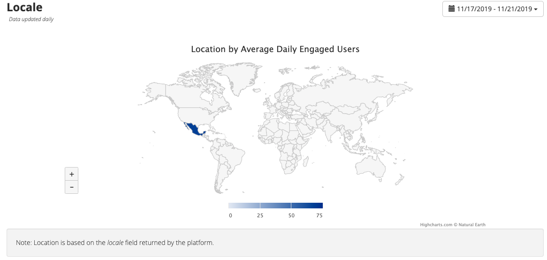This screenshot has width=547, height=260.
Task: Click the Locale page heading
Action: (24, 8)
